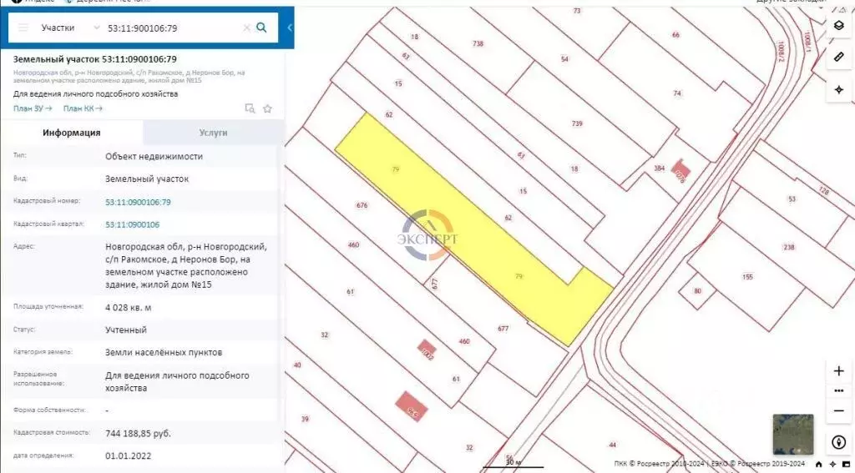Collapse the info side panel arrow
Viewport: 855px width, 473px height.
(289, 28)
